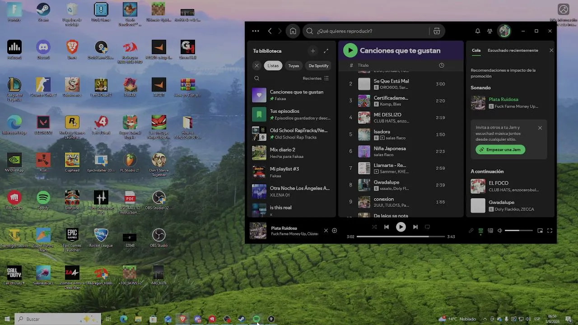The image size is (578, 325).
Task: Click the Windows Buscar search box
Action: [58, 319]
